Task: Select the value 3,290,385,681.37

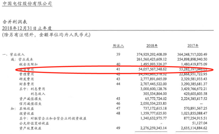Action: 194,84
